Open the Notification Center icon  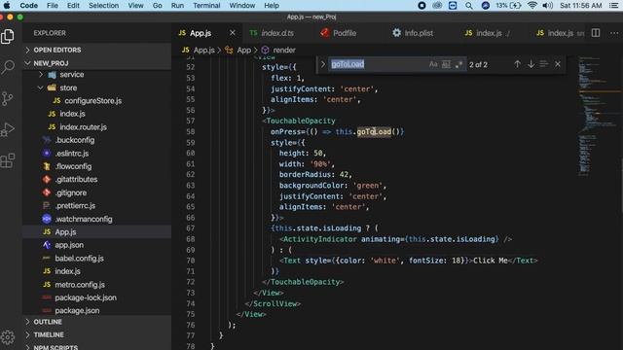(613, 6)
